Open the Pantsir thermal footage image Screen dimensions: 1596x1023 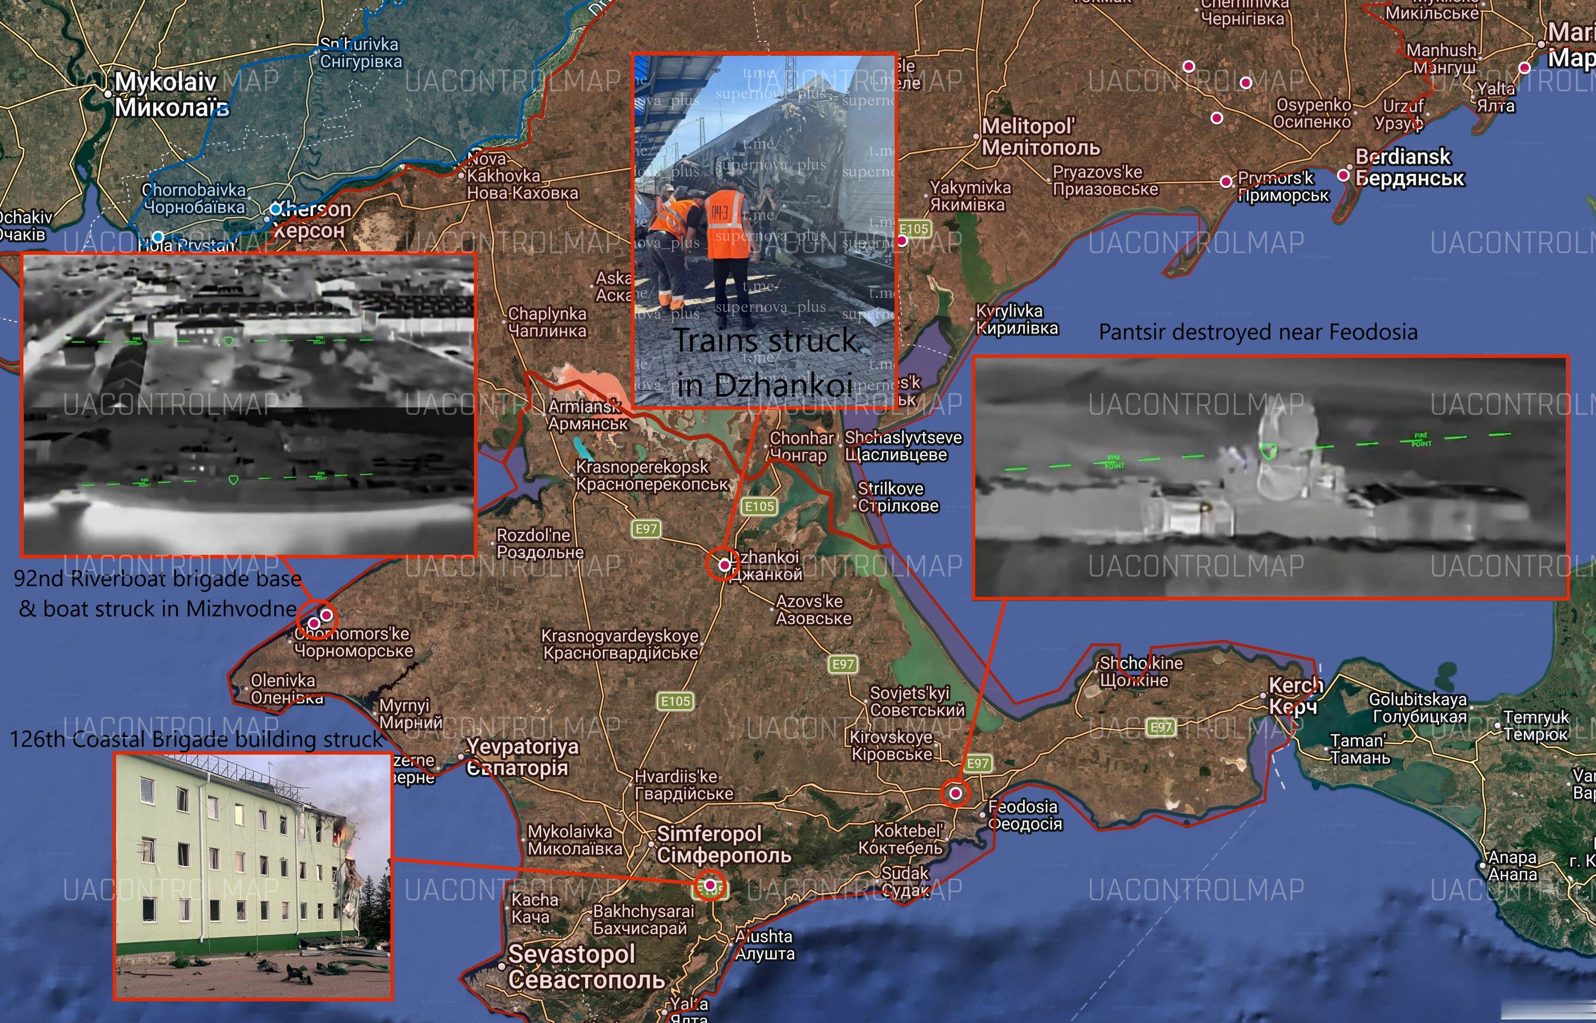(x=1271, y=478)
